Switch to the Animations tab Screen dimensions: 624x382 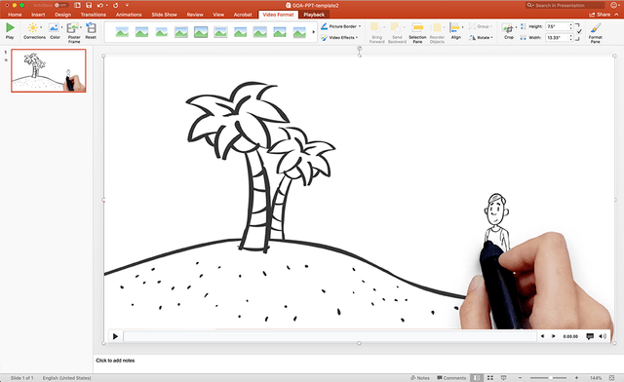point(129,15)
